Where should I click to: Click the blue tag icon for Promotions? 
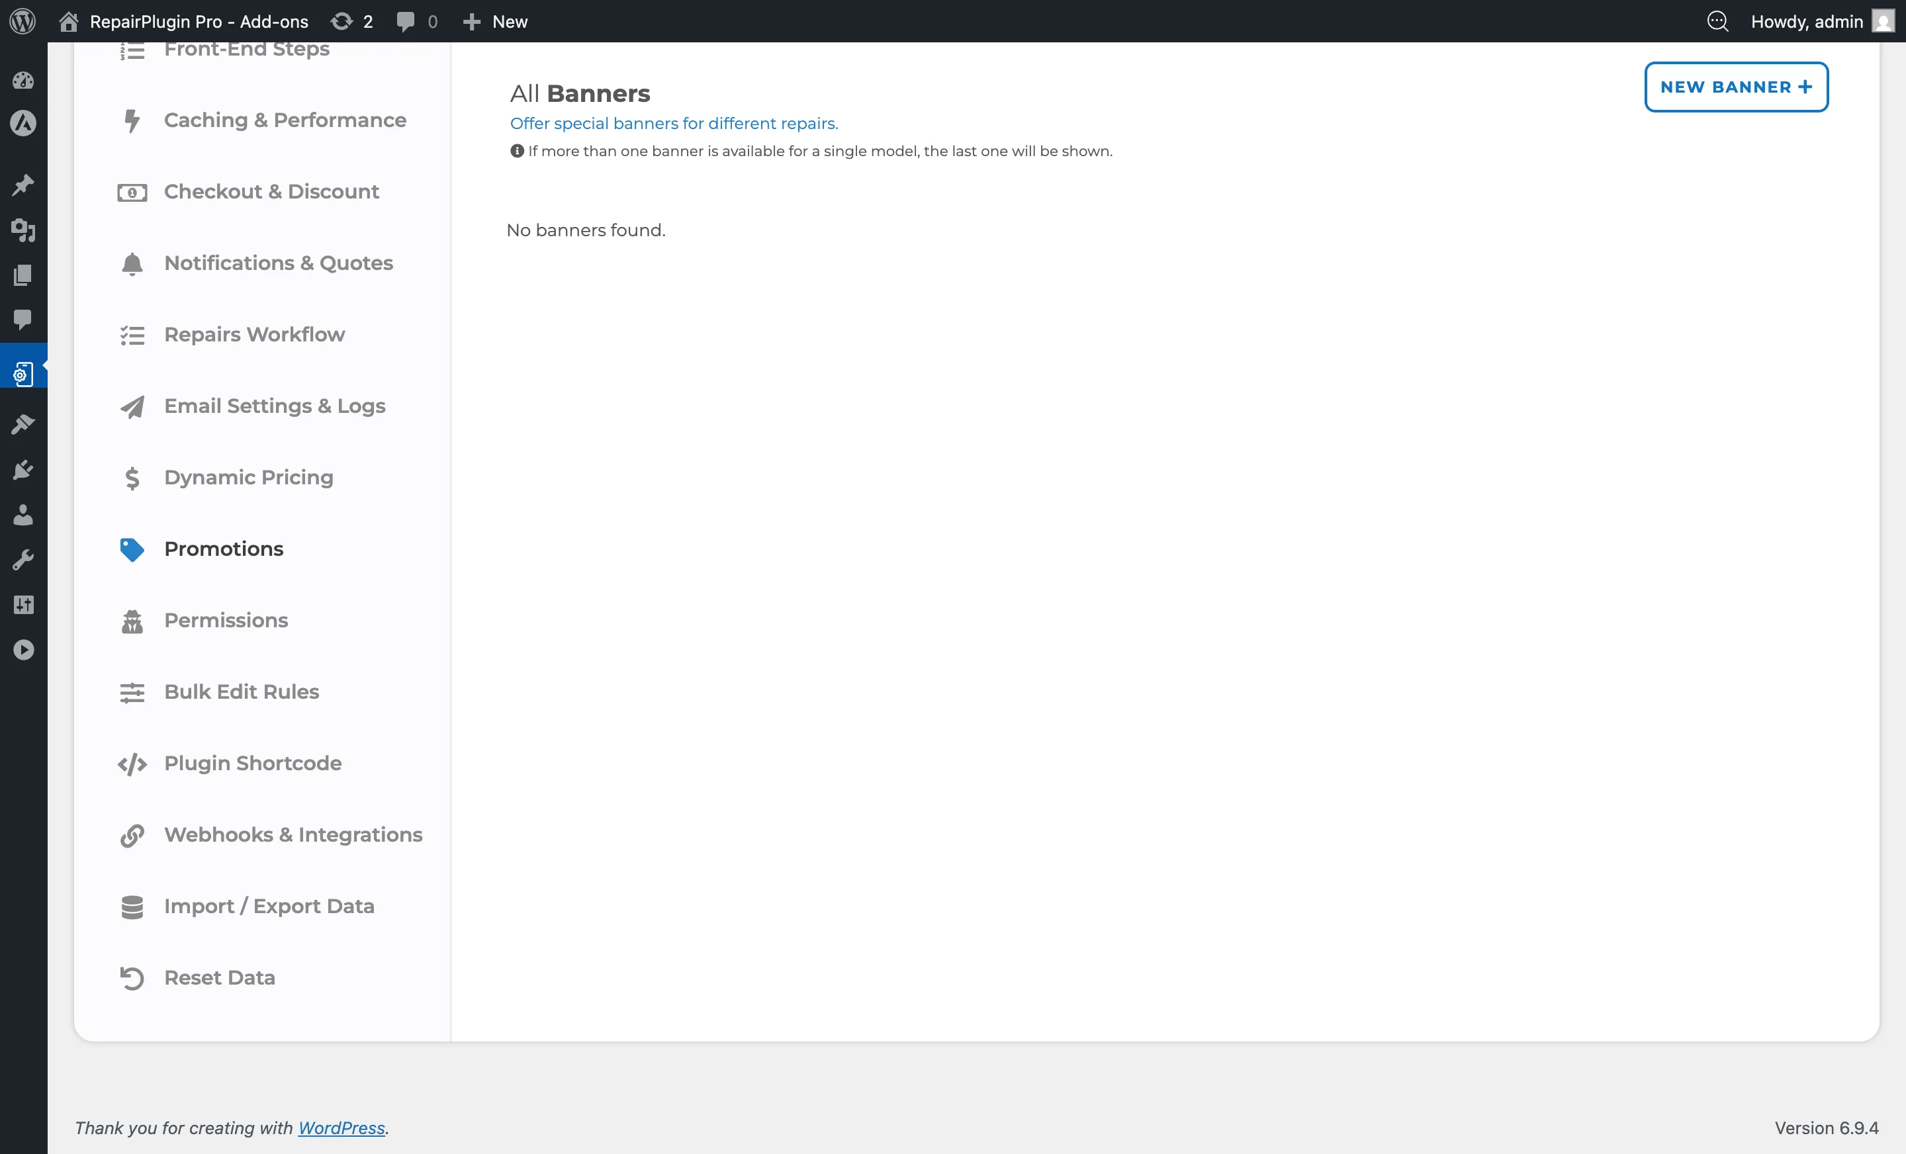point(132,550)
